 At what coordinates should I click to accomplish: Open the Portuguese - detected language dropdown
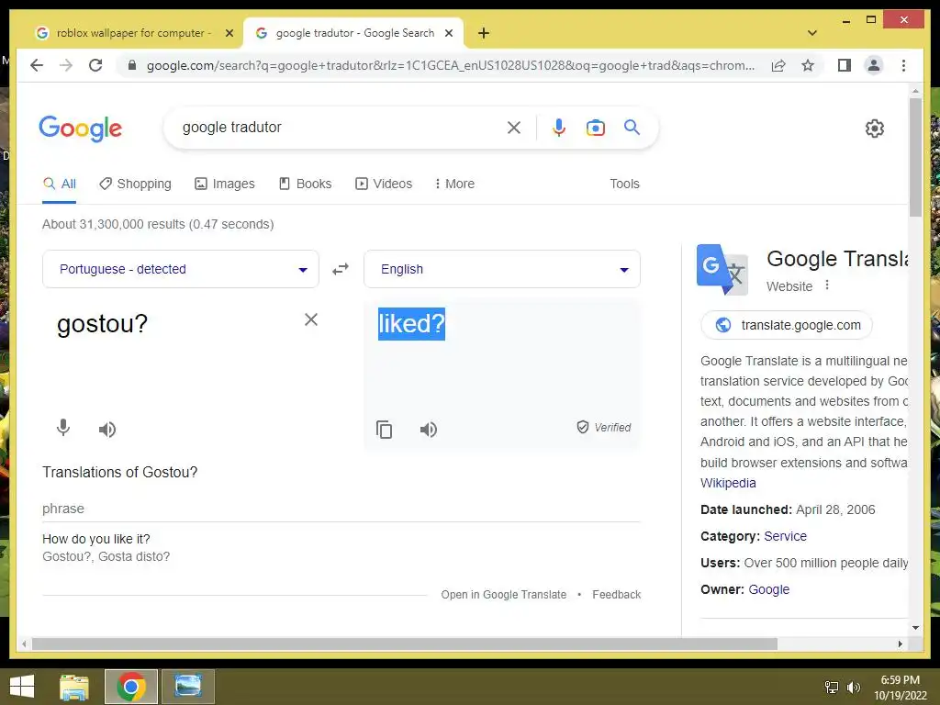pos(181,269)
